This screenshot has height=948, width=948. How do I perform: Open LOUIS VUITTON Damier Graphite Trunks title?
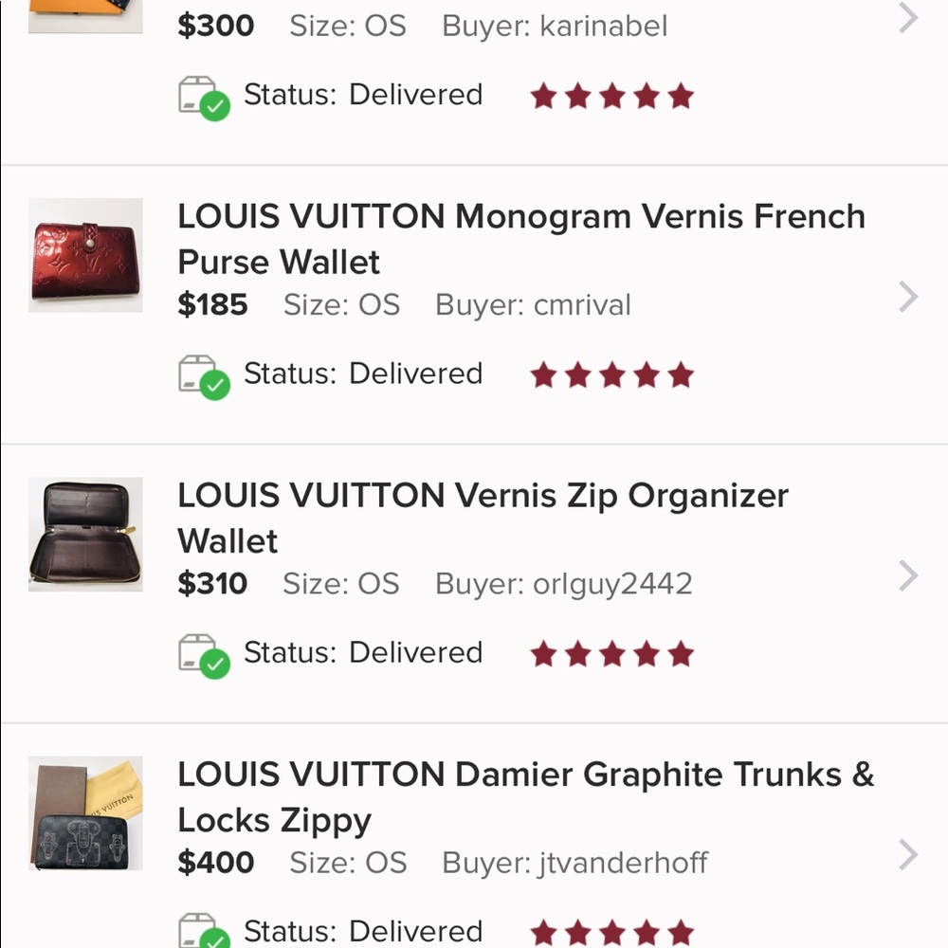(x=526, y=797)
